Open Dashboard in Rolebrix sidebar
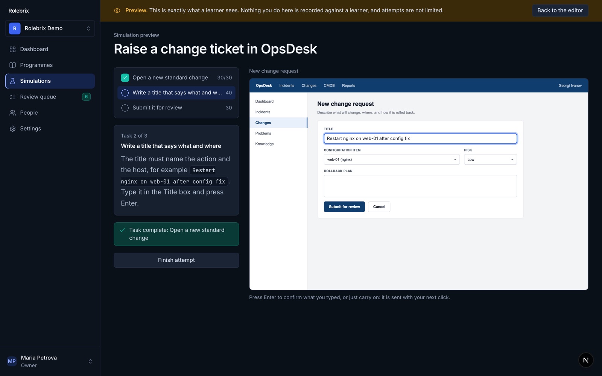This screenshot has height=376, width=602. [x=50, y=49]
